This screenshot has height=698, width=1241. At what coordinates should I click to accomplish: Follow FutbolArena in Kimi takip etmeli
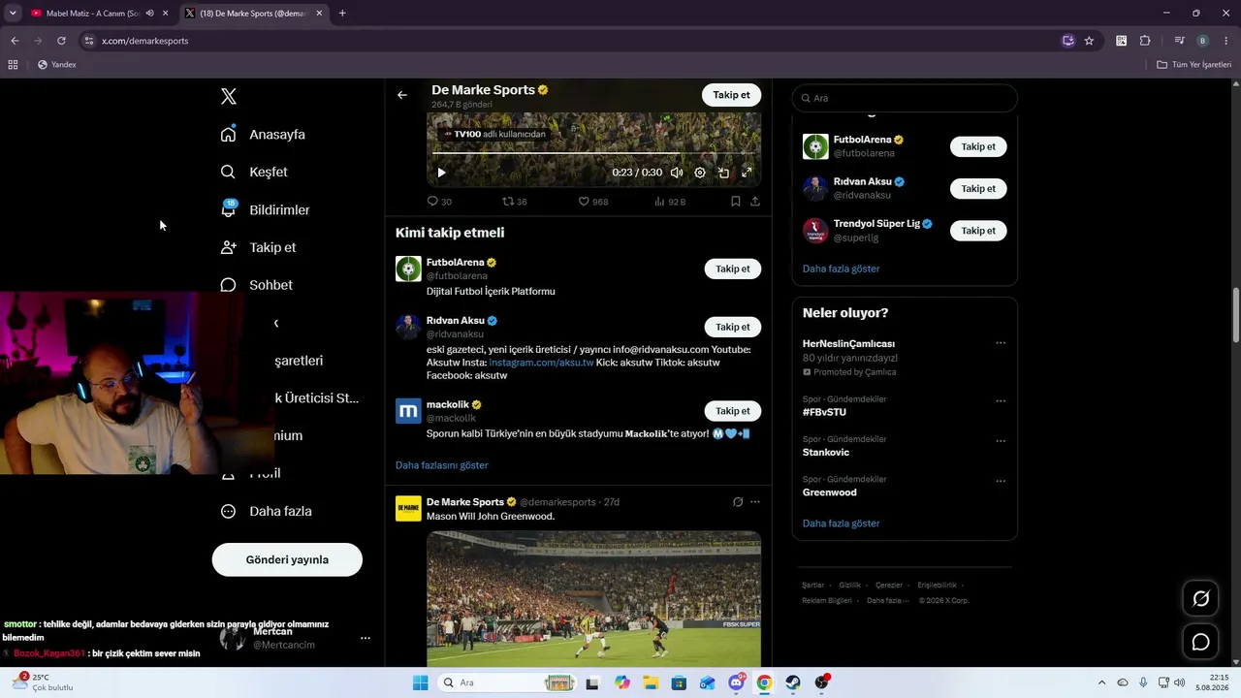coord(733,269)
